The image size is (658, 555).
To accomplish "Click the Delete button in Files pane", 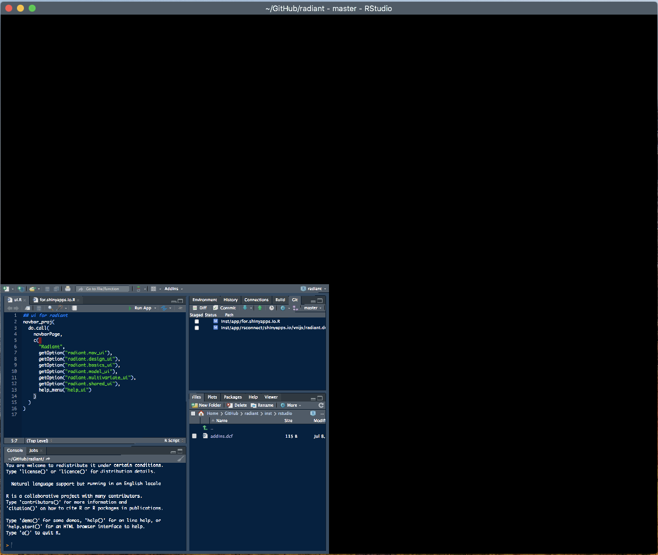I will [237, 406].
